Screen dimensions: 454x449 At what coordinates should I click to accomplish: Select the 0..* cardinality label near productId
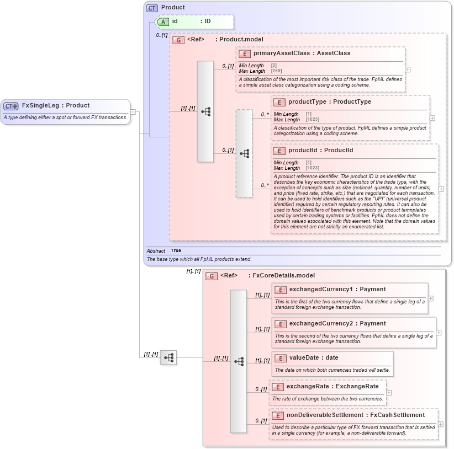(x=265, y=185)
